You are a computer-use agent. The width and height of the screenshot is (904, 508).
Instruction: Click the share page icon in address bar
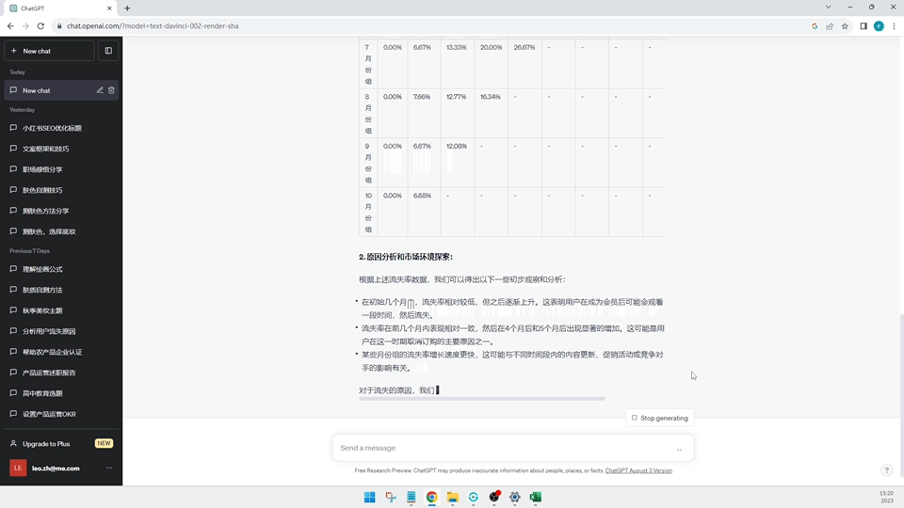pyautogui.click(x=830, y=26)
